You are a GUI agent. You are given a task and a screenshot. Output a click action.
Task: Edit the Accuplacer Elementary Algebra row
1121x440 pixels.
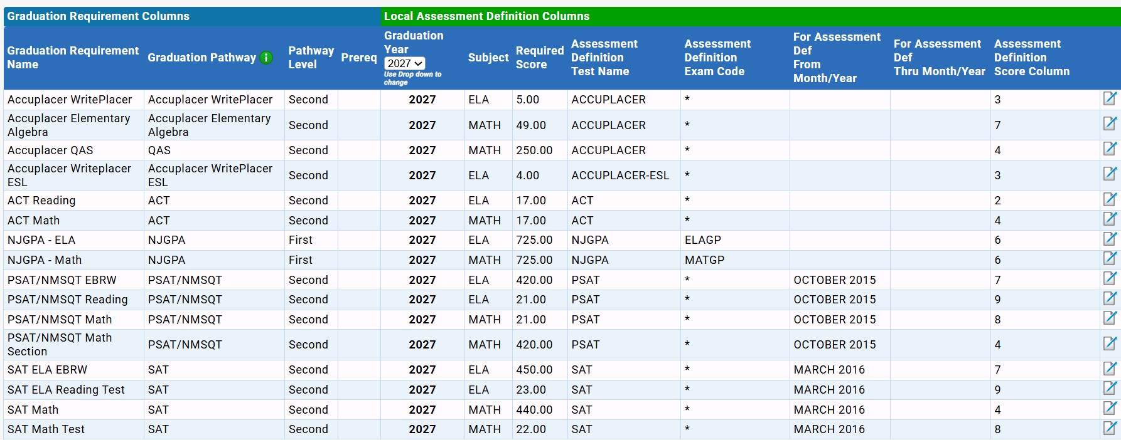pos(1110,123)
